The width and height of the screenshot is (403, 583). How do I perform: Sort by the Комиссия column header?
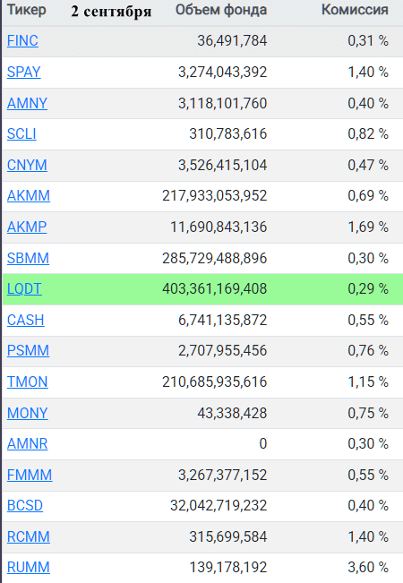pyautogui.click(x=355, y=10)
